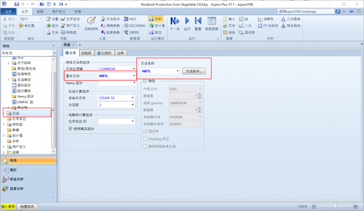Switch to the Resources (资源) ribbon tab
364x211 pixels.
click(78, 12)
